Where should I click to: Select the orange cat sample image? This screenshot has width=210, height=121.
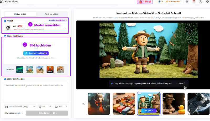[x=60, y=69]
